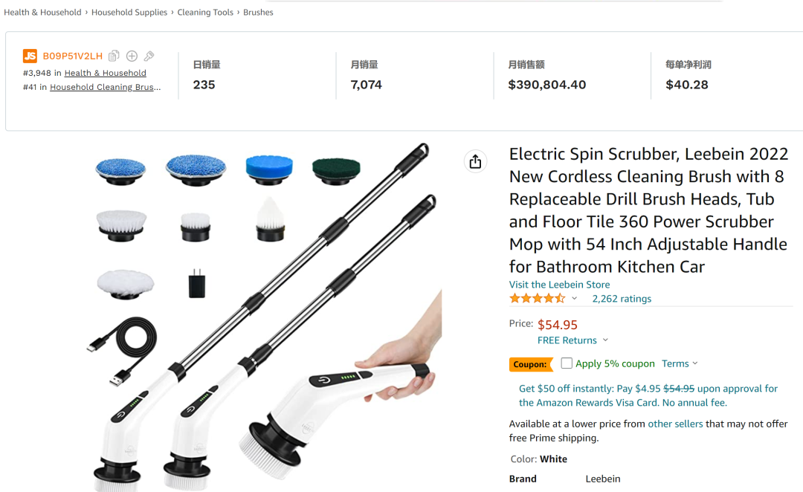The width and height of the screenshot is (803, 492).
Task: Tick the Apply 5% coupon checkbox
Action: [567, 363]
